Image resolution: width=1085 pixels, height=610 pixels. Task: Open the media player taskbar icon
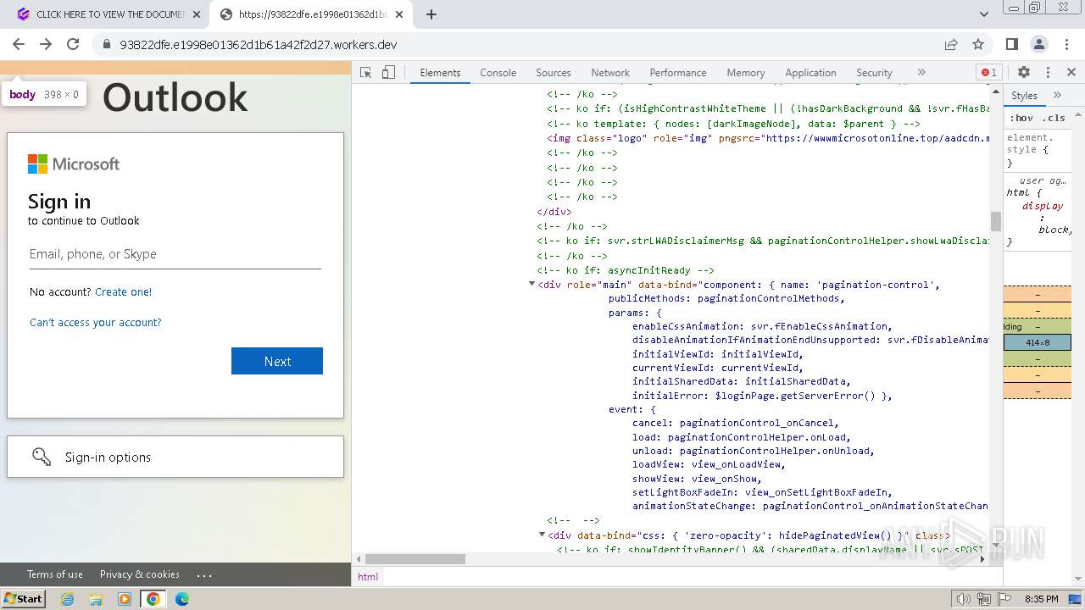[125, 599]
